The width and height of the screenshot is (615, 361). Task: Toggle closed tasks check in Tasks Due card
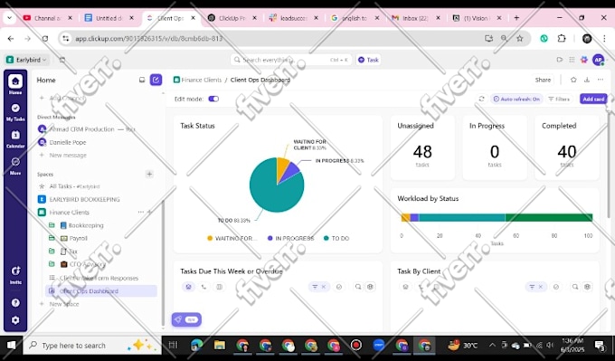pyautogui.click(x=339, y=287)
